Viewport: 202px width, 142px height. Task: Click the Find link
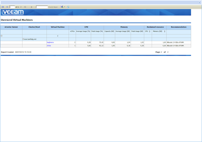pos(50,7)
